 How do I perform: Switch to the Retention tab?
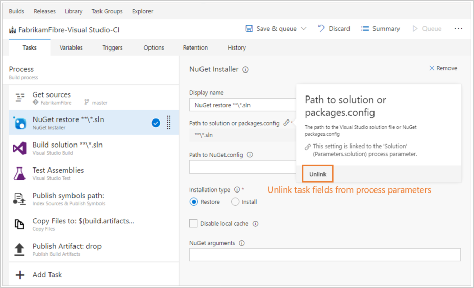click(x=195, y=47)
